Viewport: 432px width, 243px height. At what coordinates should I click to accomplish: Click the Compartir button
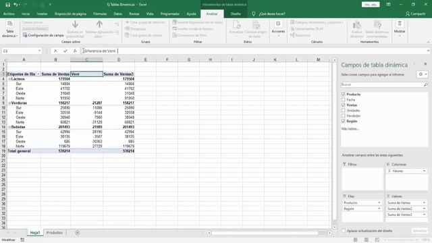coord(416,13)
